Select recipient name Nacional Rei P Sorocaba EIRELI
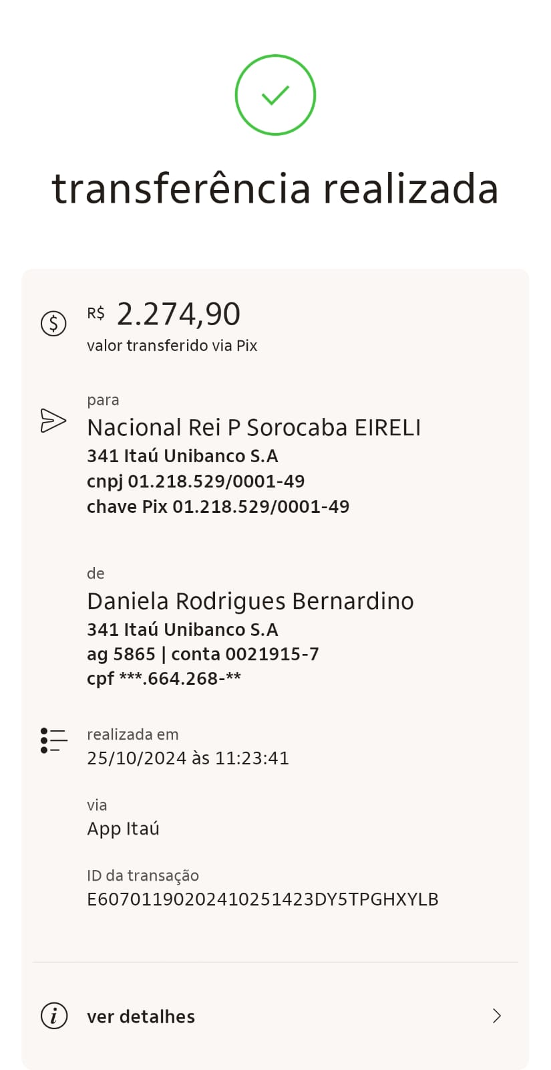The width and height of the screenshot is (551, 1070). point(254,428)
